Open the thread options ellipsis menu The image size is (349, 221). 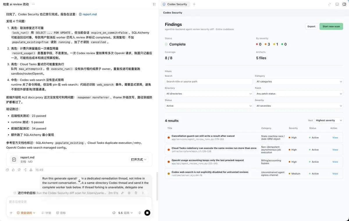[x=33, y=4]
